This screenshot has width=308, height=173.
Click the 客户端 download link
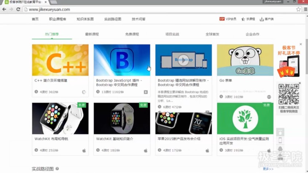coord(266,19)
